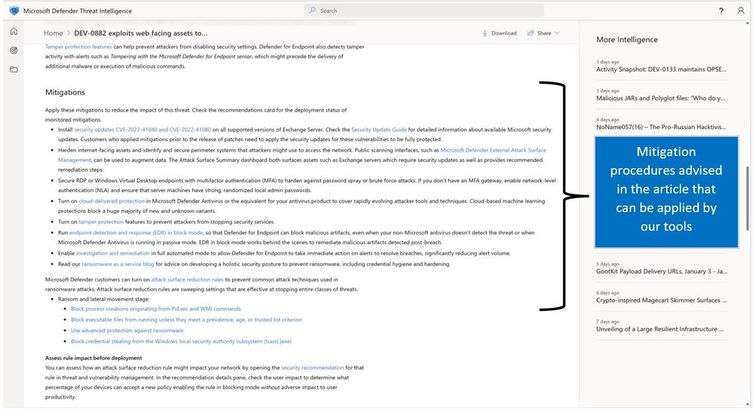Click the Microsoft Defender Threat Intelligence title
The width and height of the screenshot is (753, 409).
pyautogui.click(x=78, y=11)
